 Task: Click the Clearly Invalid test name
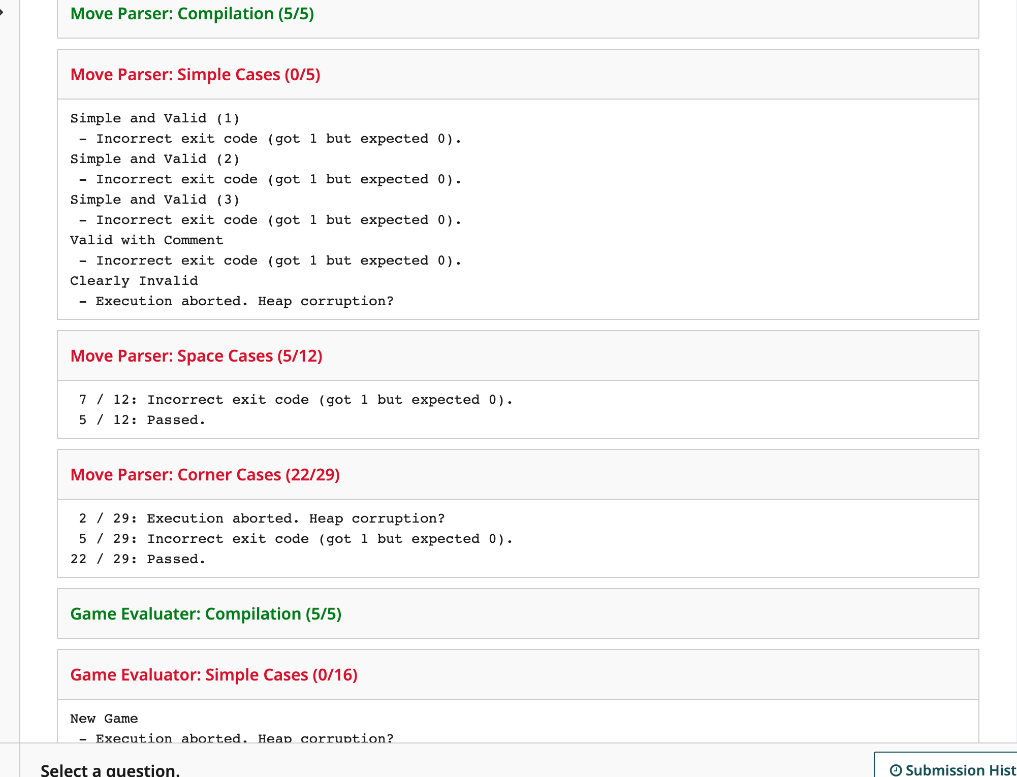(134, 281)
